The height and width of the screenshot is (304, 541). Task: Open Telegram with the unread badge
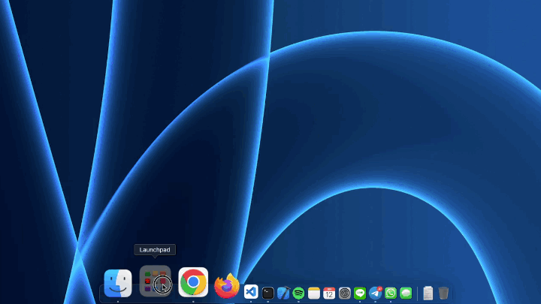(x=376, y=293)
